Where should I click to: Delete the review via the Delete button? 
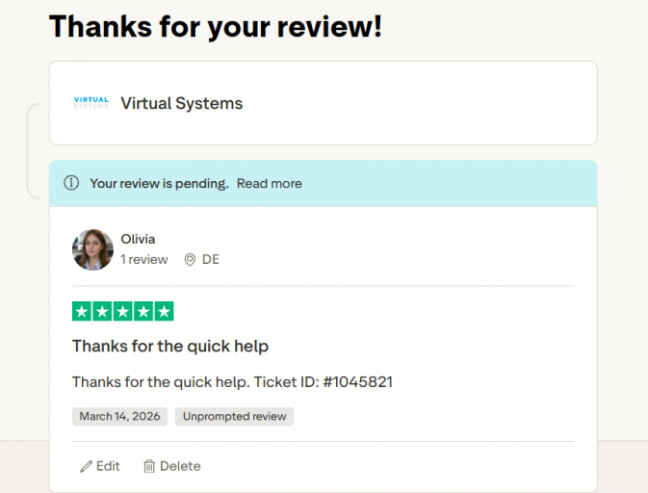point(172,466)
